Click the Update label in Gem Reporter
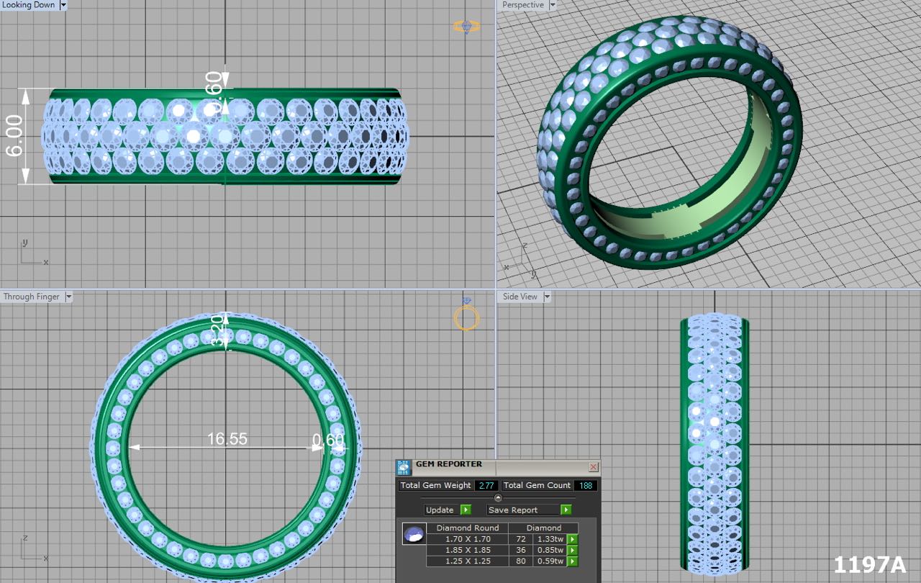The width and height of the screenshot is (921, 583). point(440,510)
